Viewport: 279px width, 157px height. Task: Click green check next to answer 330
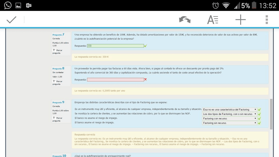click(x=145, y=46)
